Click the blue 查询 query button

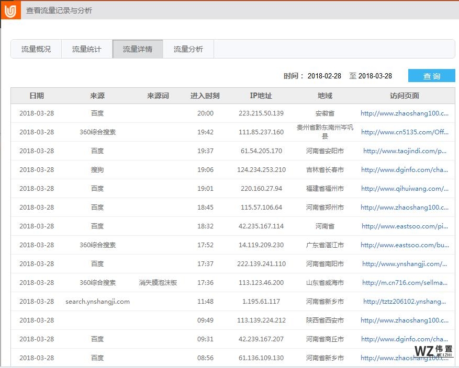431,76
